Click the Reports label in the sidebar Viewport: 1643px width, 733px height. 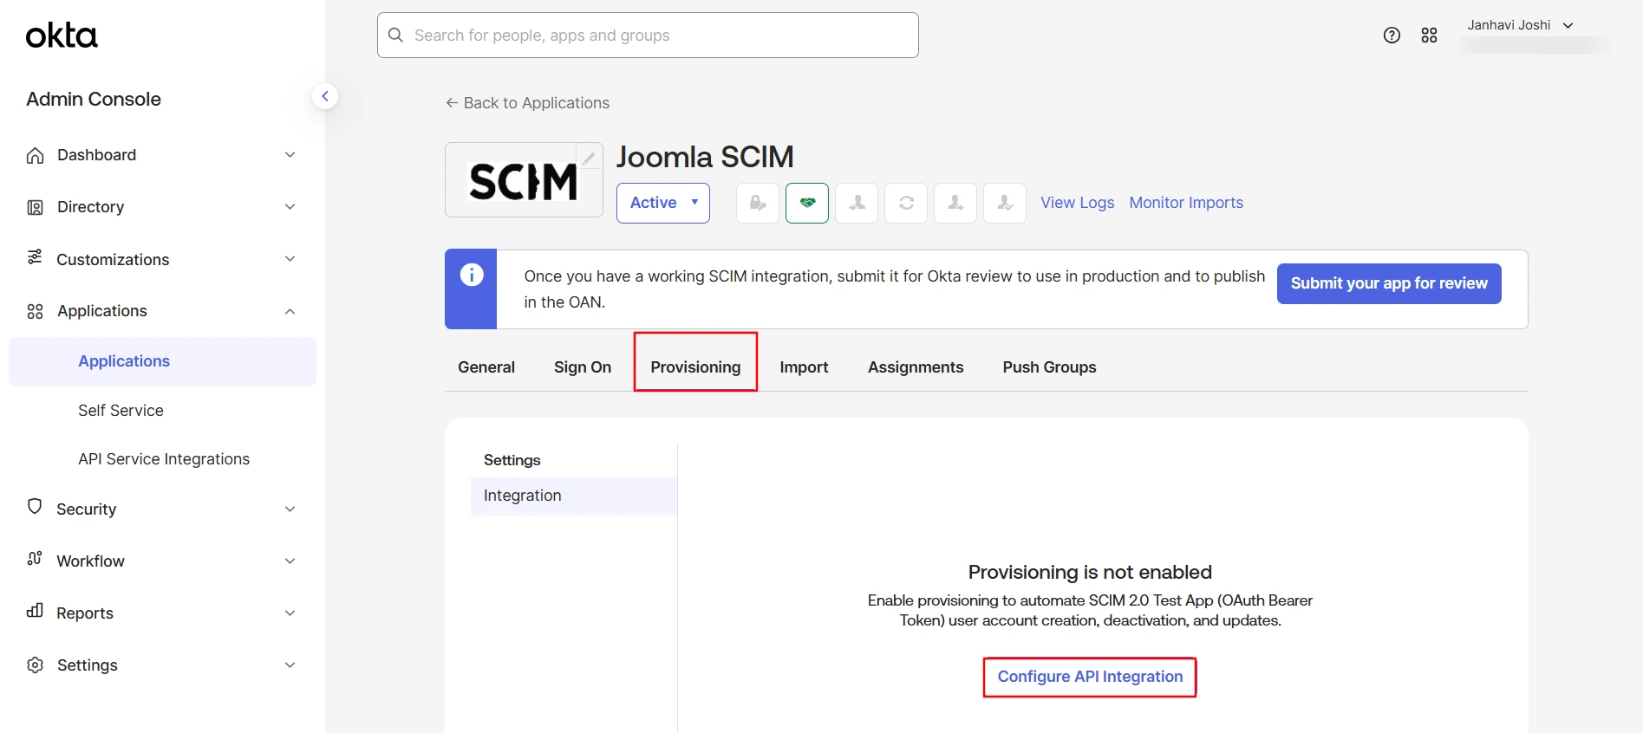click(85, 613)
